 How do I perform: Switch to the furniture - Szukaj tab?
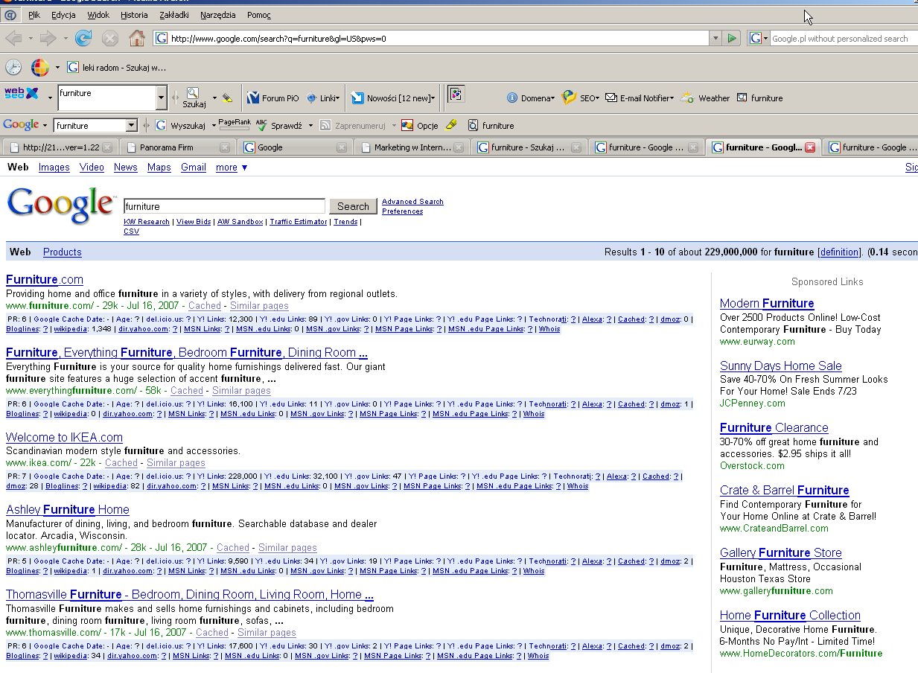pos(529,147)
